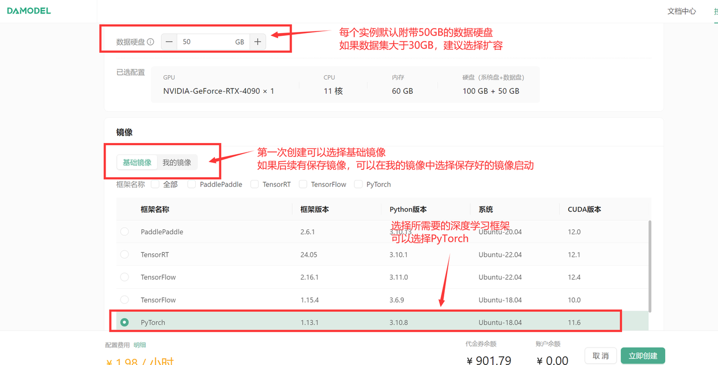This screenshot has width=718, height=365.
Task: Select the TensorRT 24.05 radio button
Action: pyautogui.click(x=125, y=255)
